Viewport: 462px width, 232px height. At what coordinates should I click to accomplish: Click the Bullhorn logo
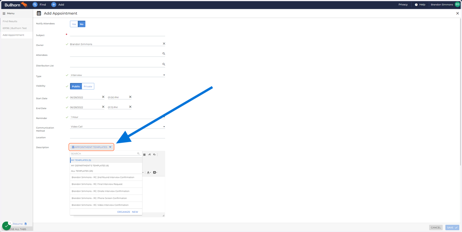click(x=16, y=5)
